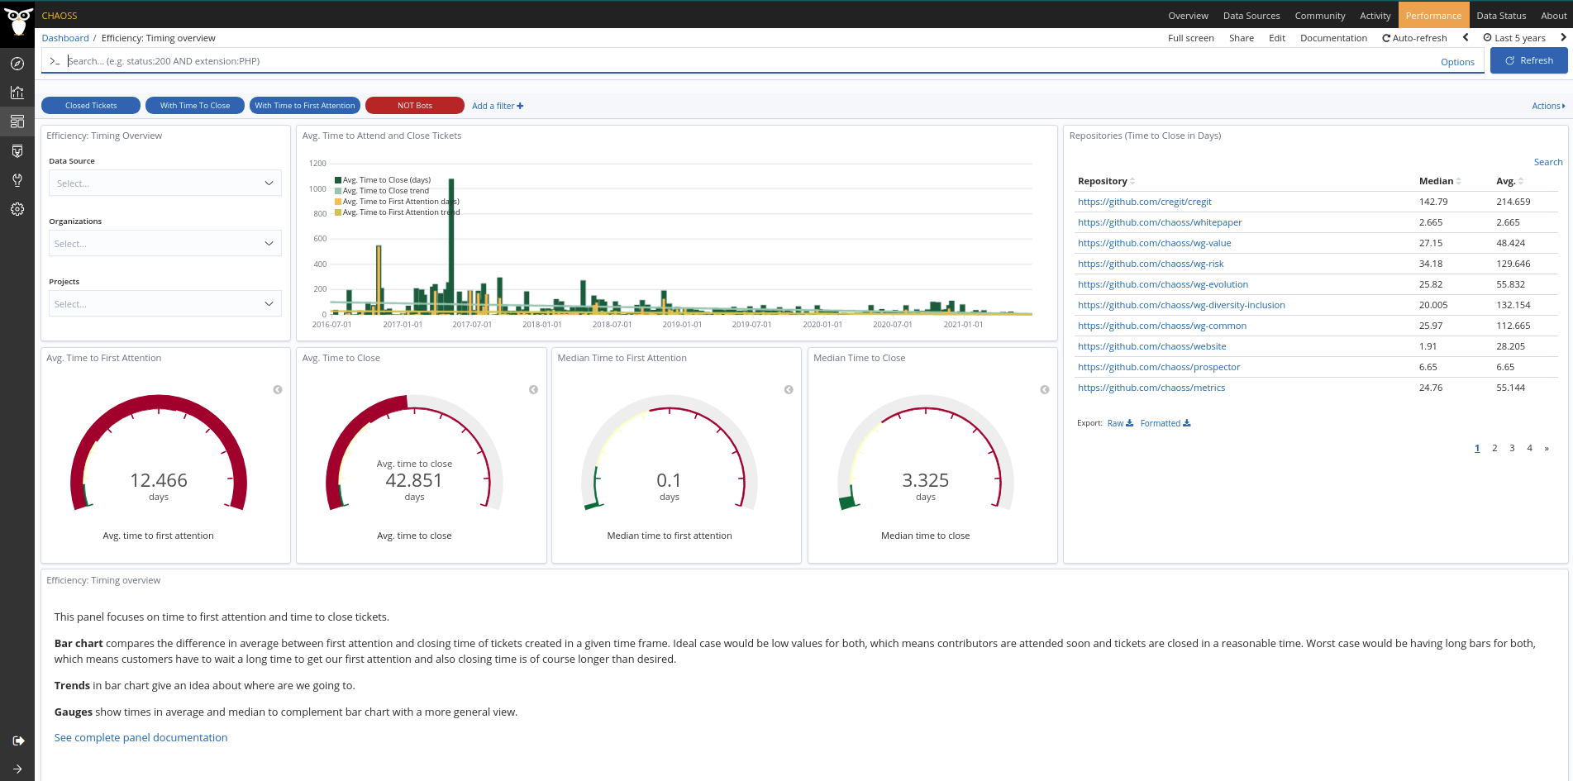Focus the search query input field

click(x=744, y=61)
